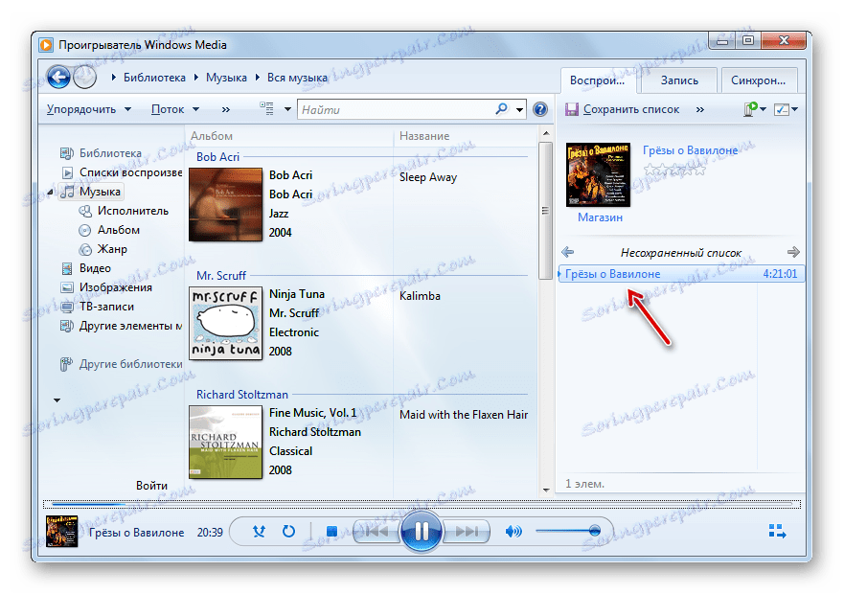Screen dimensions: 844x594
Task: Open the Mr. Scruff album group header
Action: click(x=220, y=276)
